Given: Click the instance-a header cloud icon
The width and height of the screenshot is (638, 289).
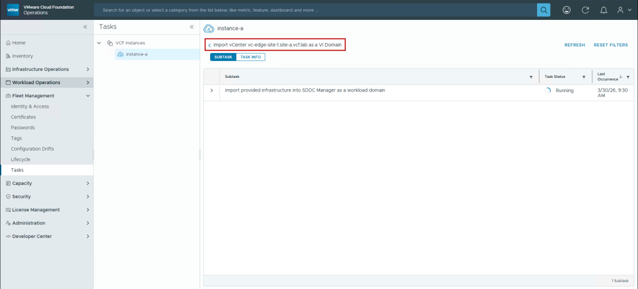Looking at the screenshot, I should click(x=209, y=29).
